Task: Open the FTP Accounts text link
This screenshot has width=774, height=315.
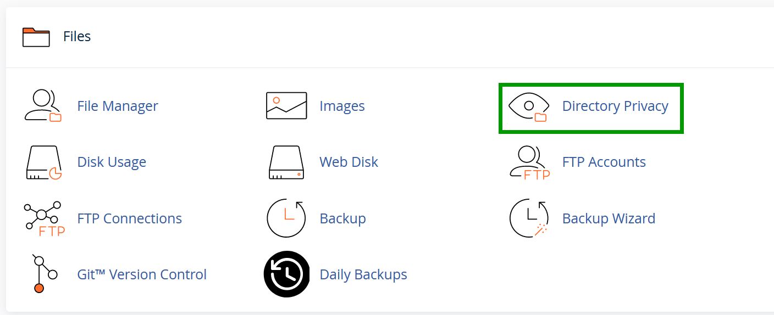Action: (604, 162)
